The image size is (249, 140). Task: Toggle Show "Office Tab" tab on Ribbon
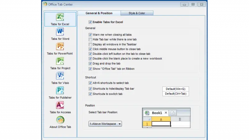(x=90, y=69)
